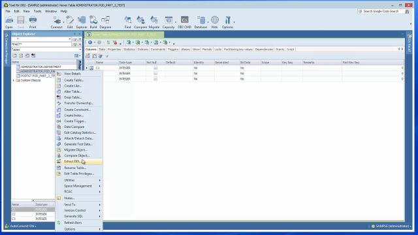Open the Database toolbar tool

click(x=201, y=22)
